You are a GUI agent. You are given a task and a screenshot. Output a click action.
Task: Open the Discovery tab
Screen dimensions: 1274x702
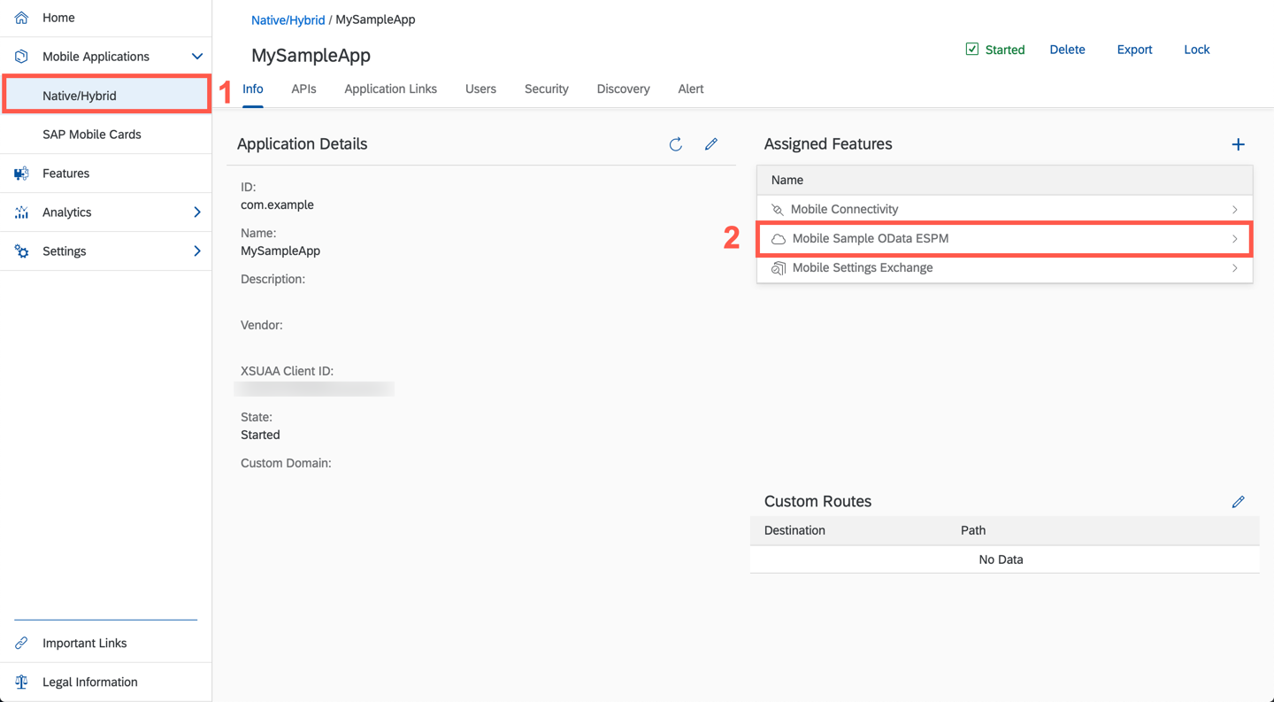point(624,89)
